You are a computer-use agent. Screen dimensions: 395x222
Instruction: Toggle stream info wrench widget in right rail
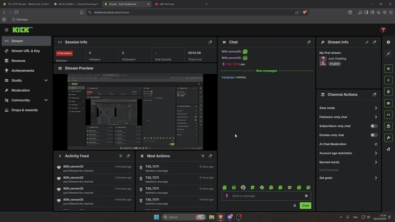click(389, 138)
